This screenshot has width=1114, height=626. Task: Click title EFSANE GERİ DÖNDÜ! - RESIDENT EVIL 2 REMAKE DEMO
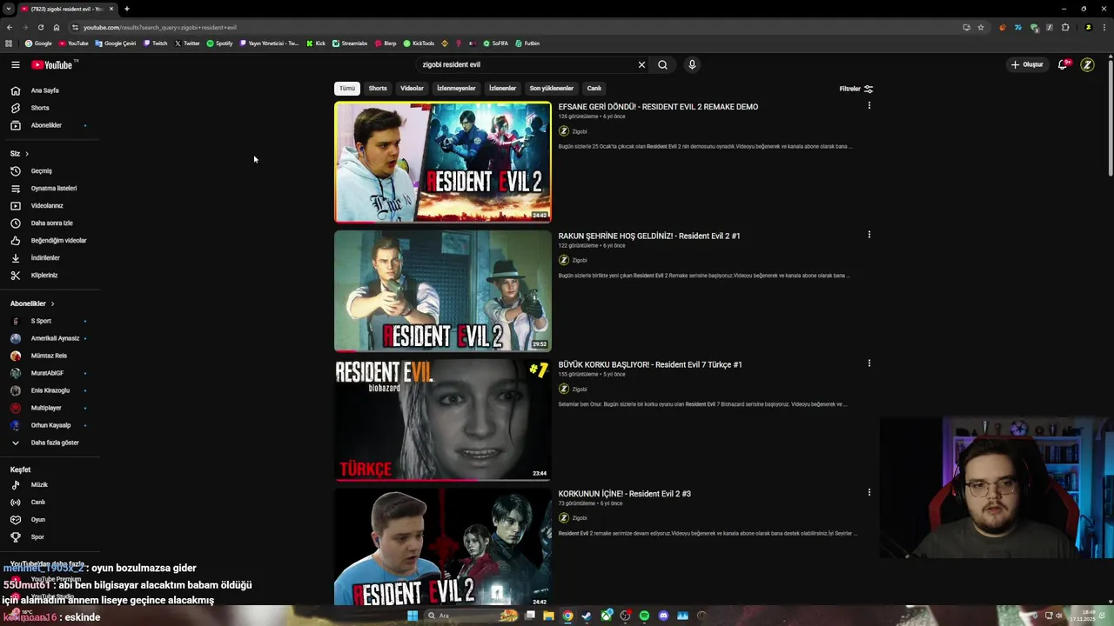(658, 107)
